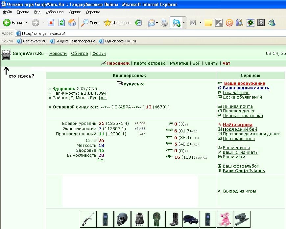This screenshot has width=286, height=229.
Task: Print page using printer icon
Action: pos(164,23)
